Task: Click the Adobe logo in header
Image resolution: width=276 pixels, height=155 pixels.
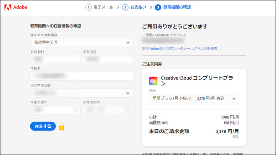Action: (15, 7)
